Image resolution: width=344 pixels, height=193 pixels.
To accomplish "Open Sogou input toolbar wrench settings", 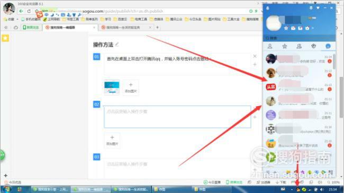I will (79, 15).
